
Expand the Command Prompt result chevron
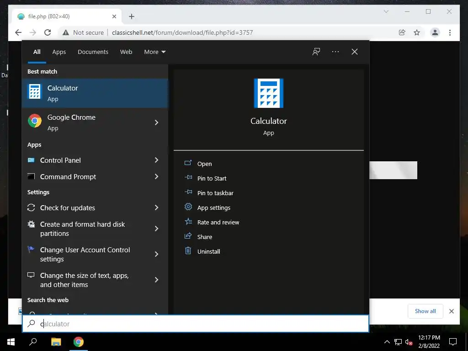coord(156,176)
